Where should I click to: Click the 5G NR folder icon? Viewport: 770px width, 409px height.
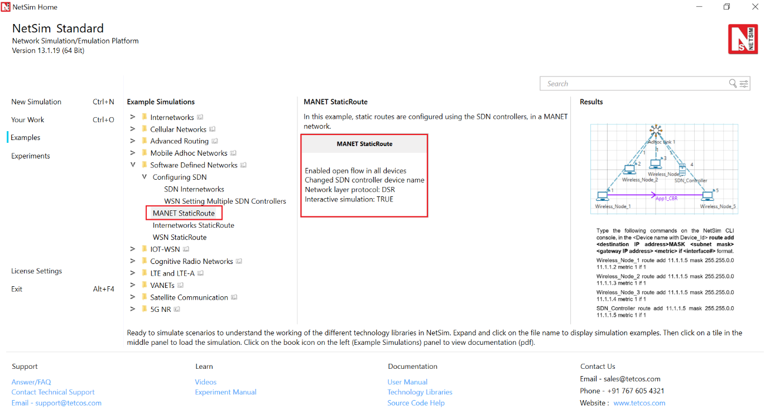tap(145, 309)
